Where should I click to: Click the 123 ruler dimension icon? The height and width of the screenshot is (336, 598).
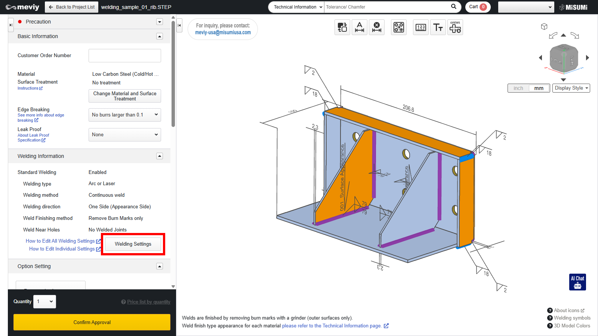pos(420,27)
